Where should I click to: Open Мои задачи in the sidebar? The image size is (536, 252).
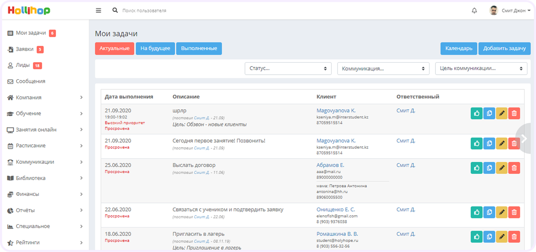[31, 33]
